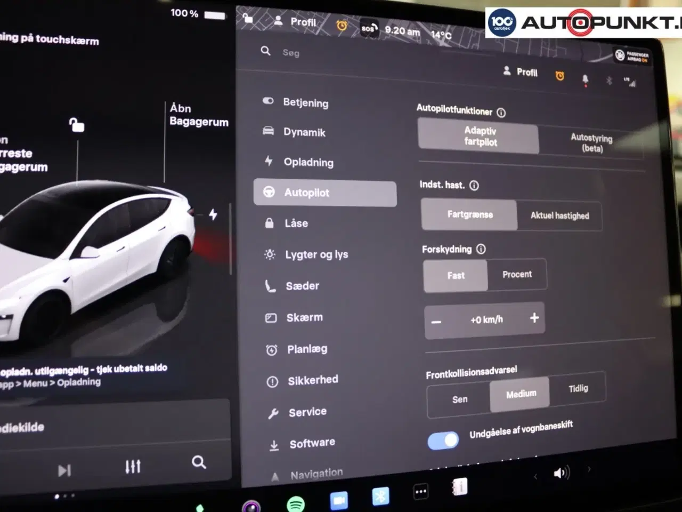This screenshot has height=512, width=682.
Task: Select the Autopilot steering wheel icon
Action: coord(270,193)
